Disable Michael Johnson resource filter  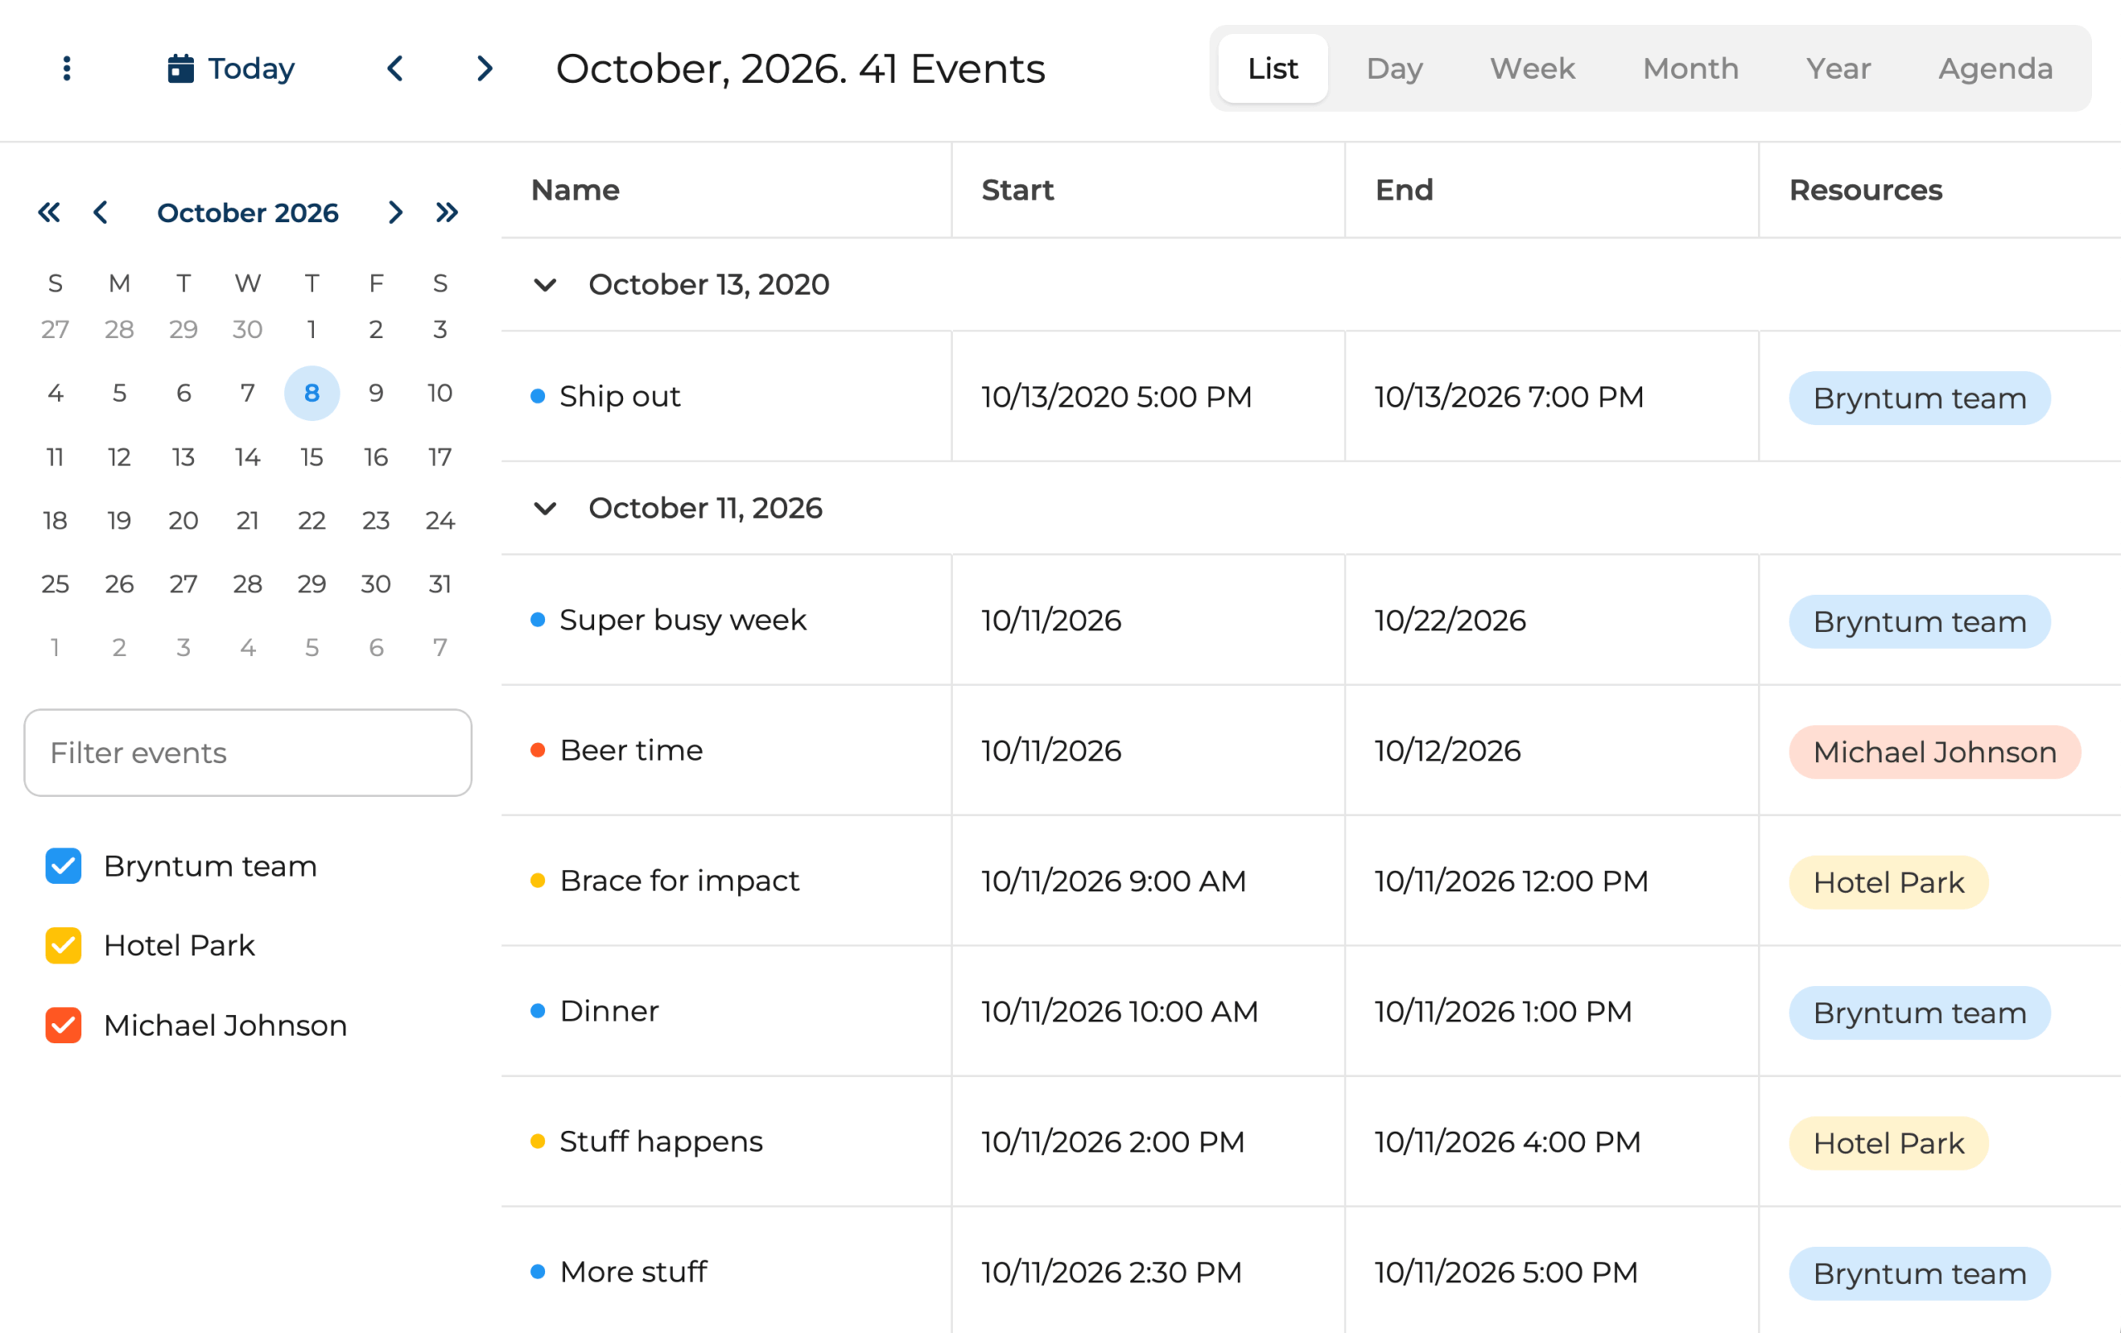64,1026
